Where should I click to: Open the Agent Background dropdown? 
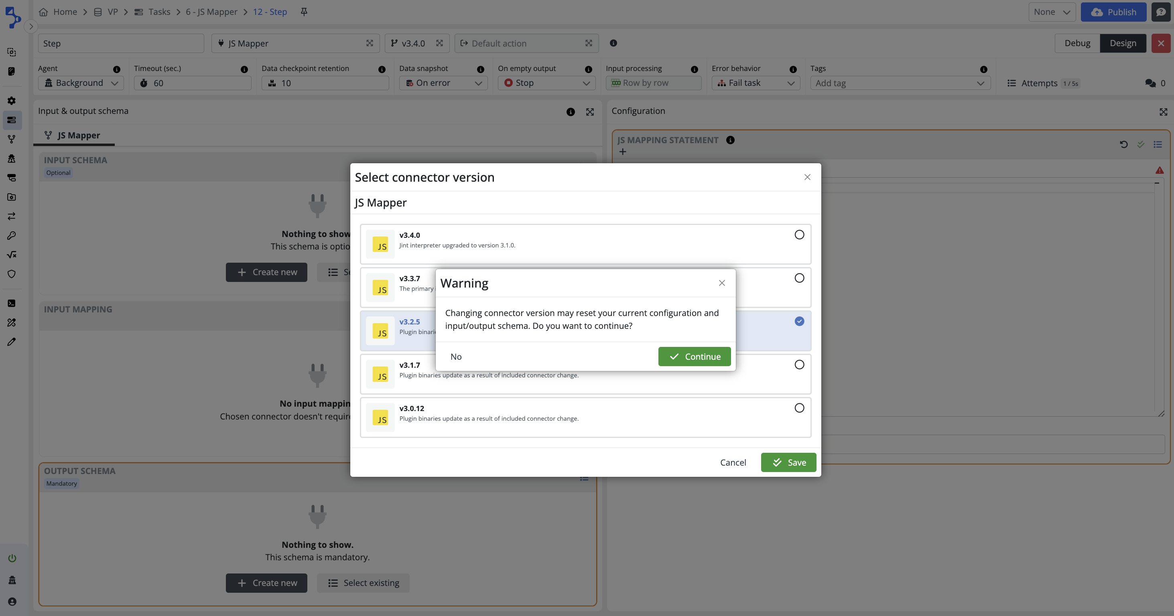81,83
